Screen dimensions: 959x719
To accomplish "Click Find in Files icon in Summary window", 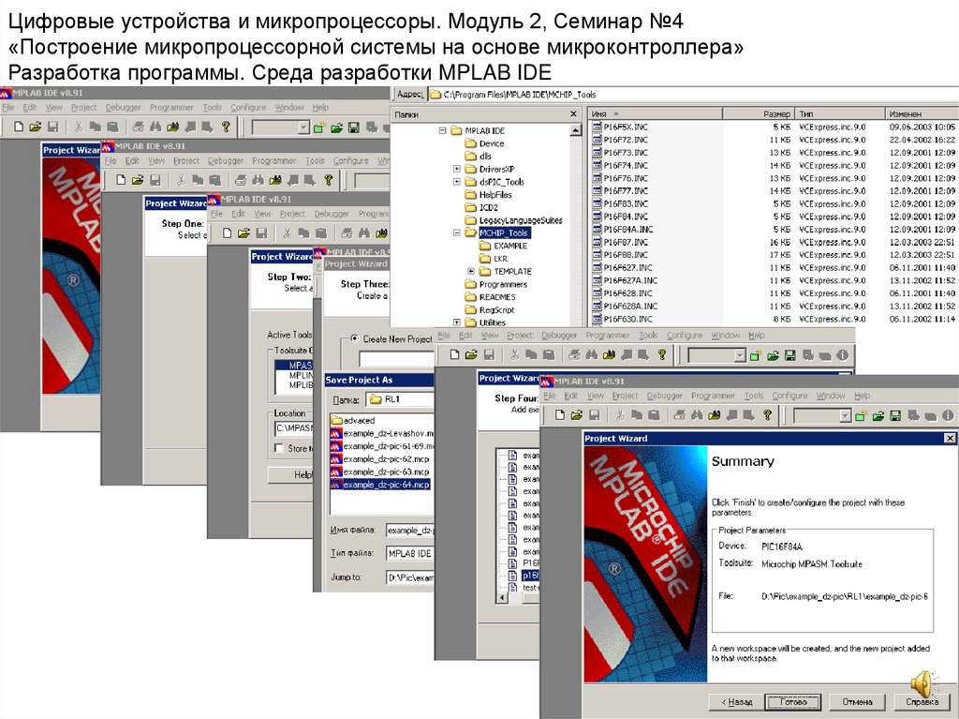I will pos(714,415).
